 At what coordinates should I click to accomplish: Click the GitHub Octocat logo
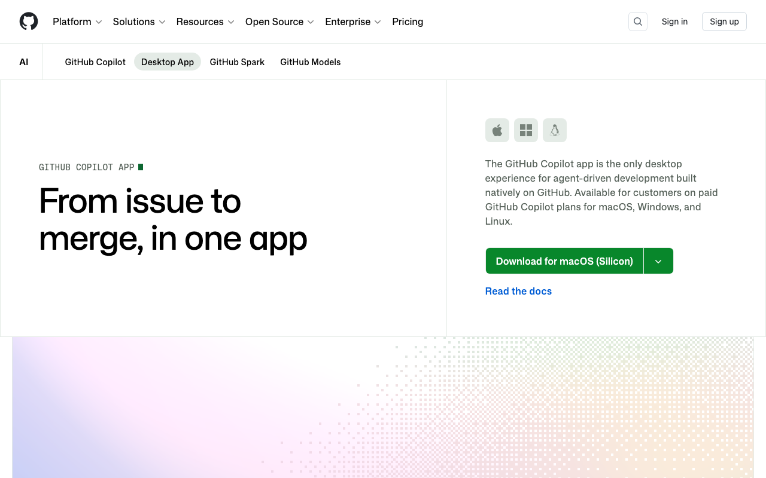point(29,22)
